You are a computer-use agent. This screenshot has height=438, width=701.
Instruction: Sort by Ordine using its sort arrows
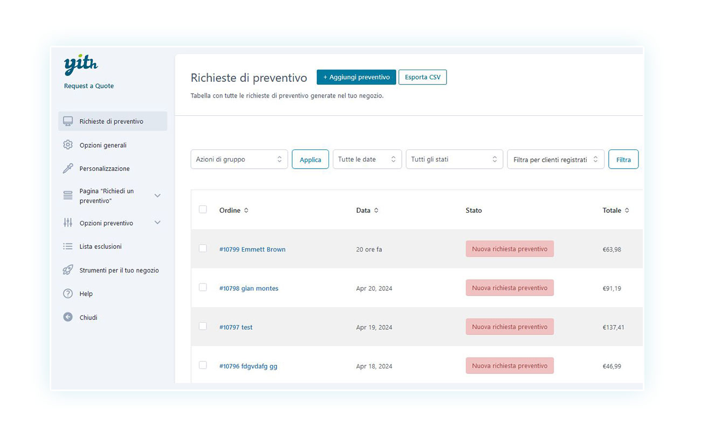coord(246,211)
